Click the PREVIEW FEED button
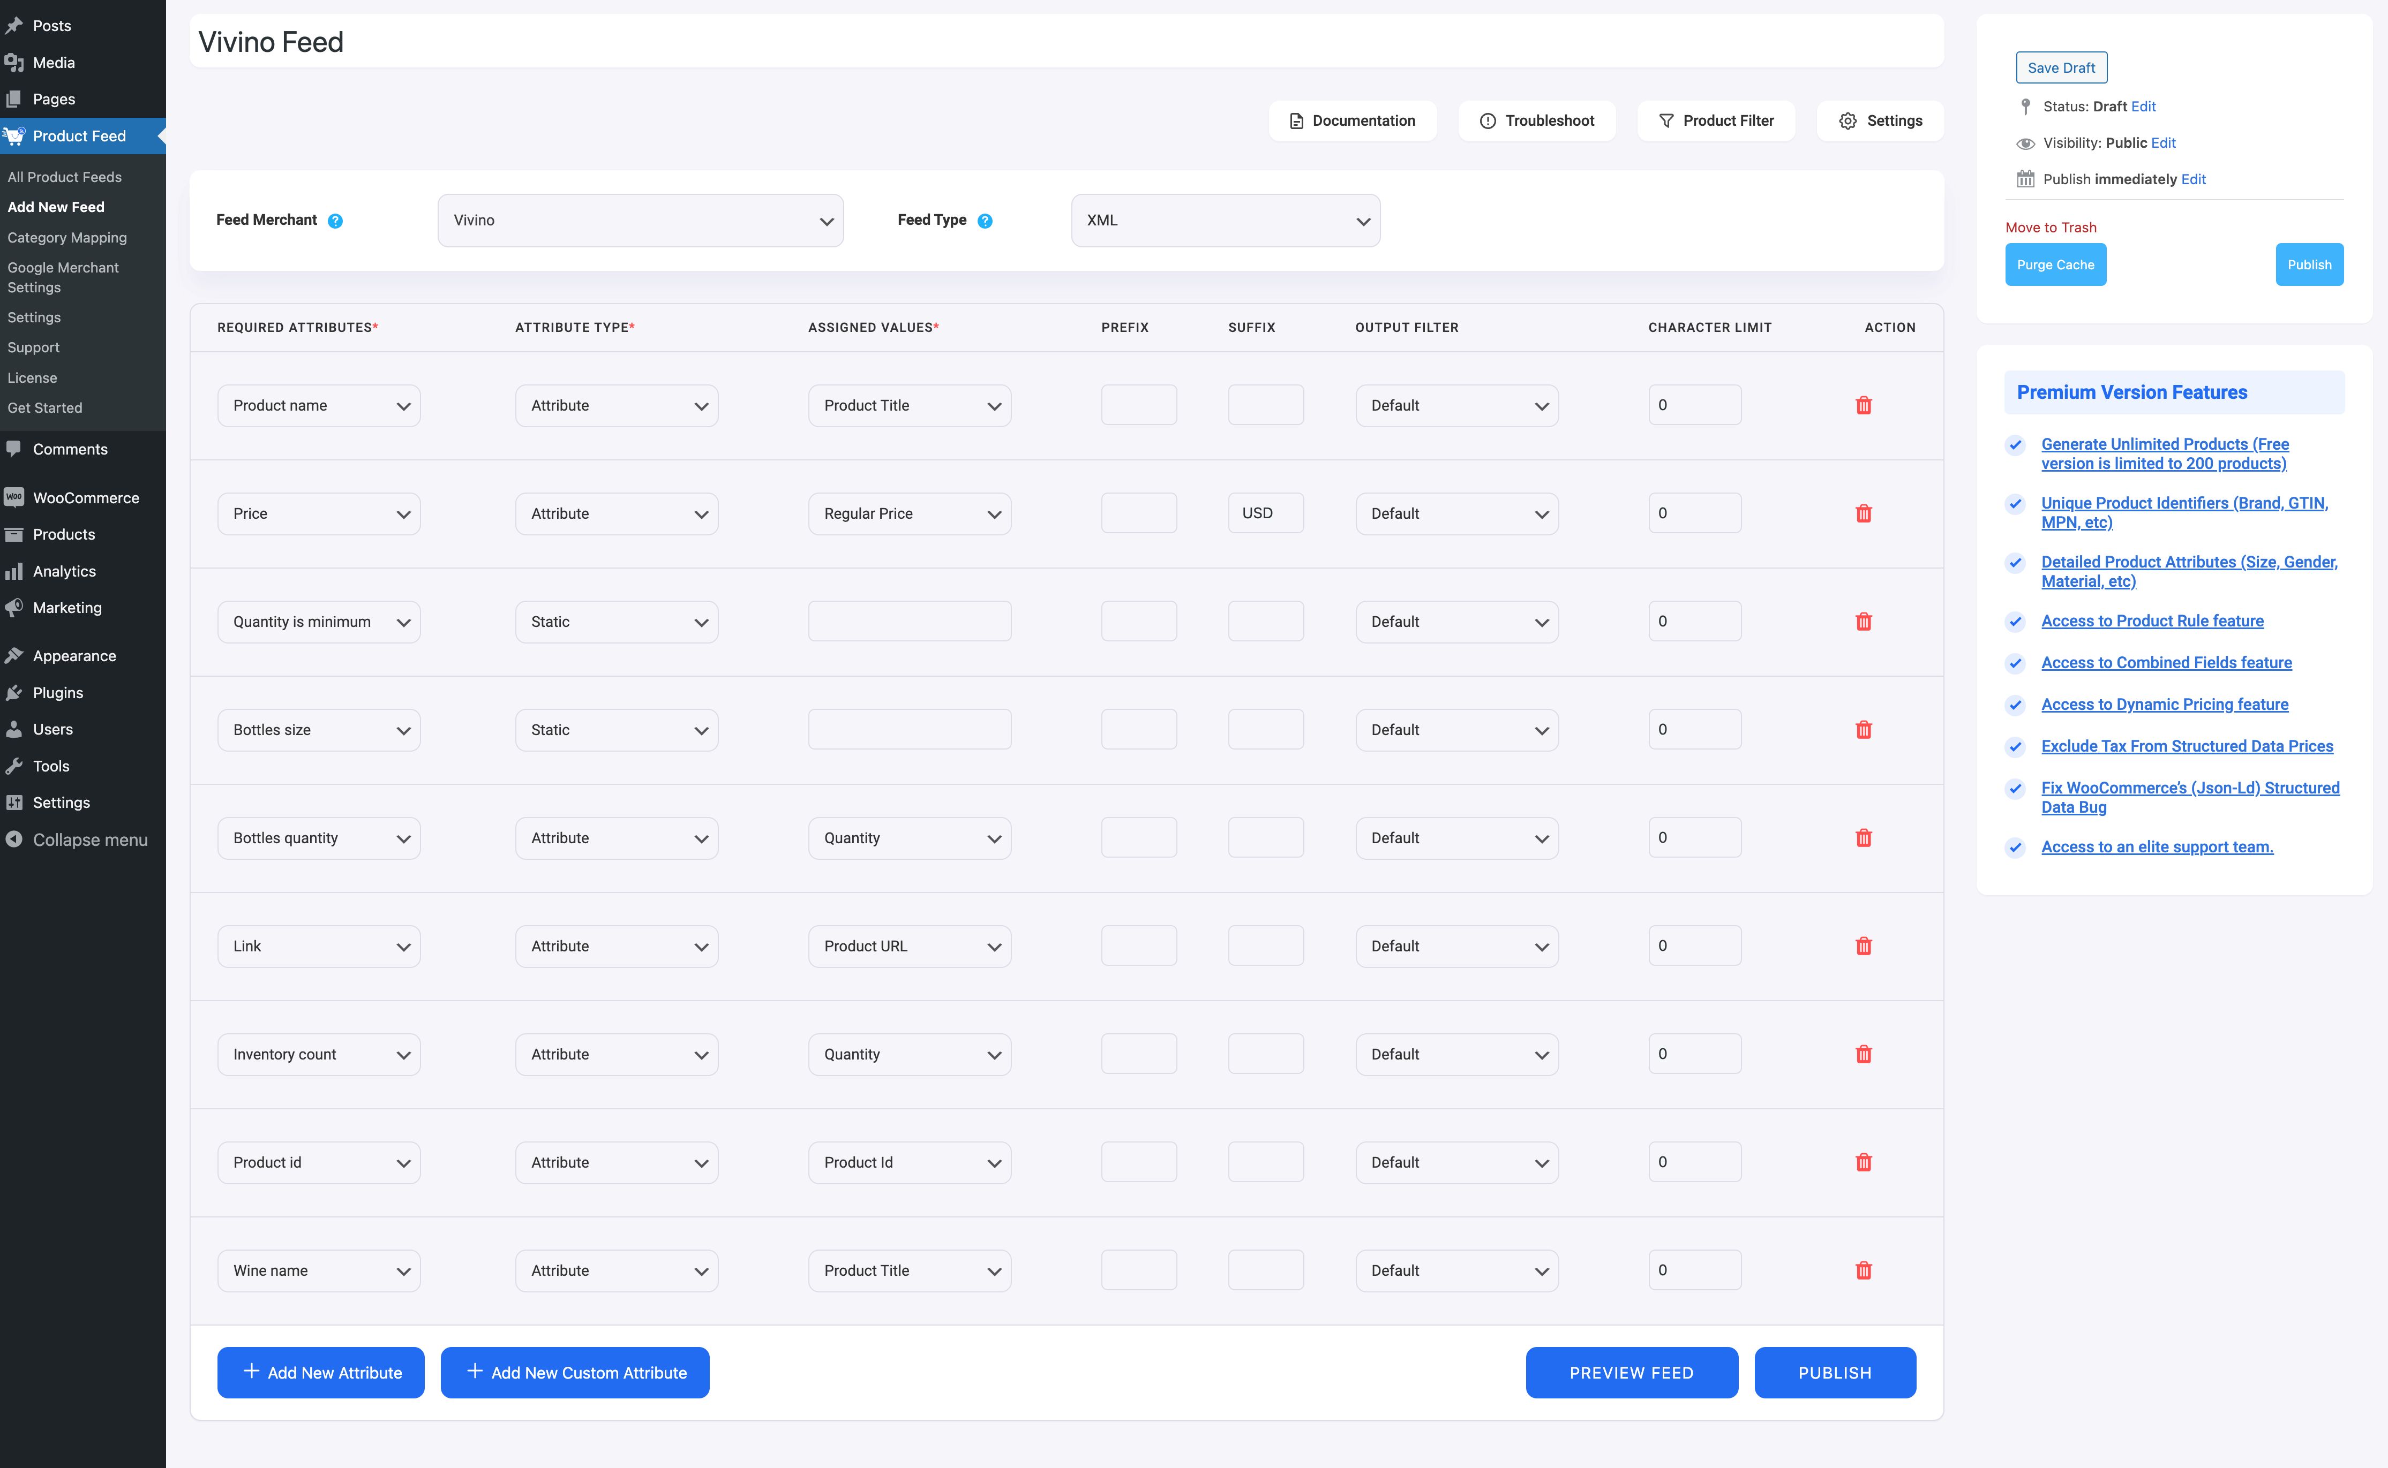The width and height of the screenshot is (2388, 1468). tap(1632, 1371)
